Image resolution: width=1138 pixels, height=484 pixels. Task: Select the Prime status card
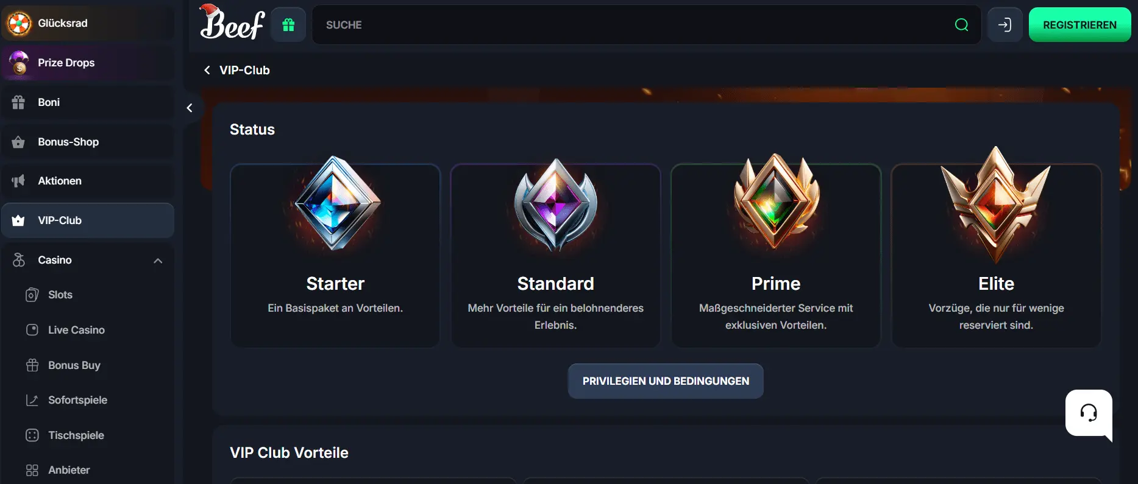click(775, 255)
